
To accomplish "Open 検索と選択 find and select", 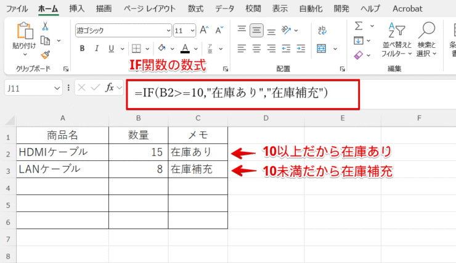I will click(426, 39).
